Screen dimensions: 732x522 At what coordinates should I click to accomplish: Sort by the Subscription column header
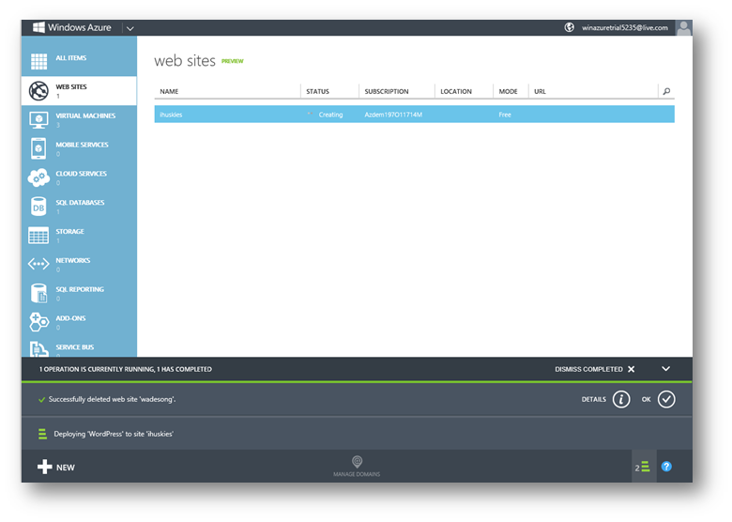pyautogui.click(x=387, y=91)
